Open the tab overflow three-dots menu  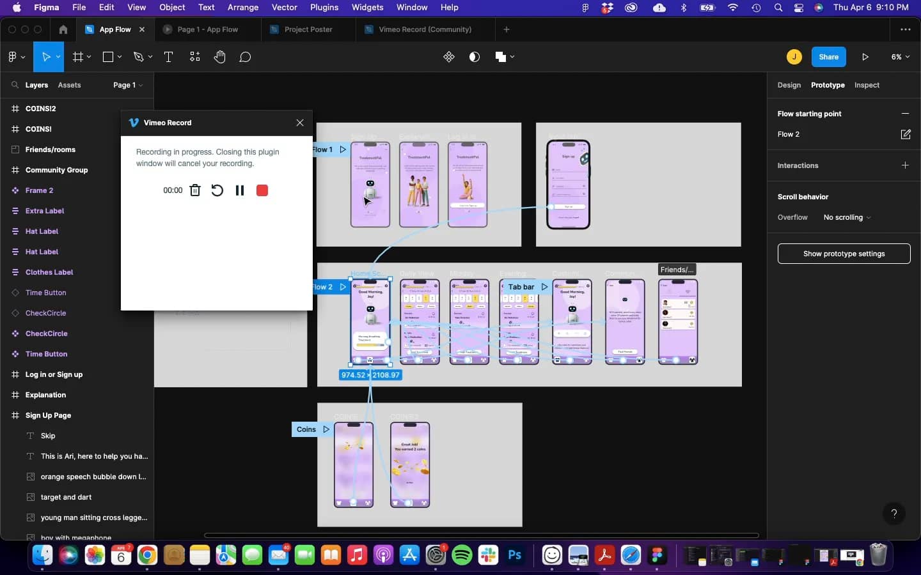(x=906, y=29)
